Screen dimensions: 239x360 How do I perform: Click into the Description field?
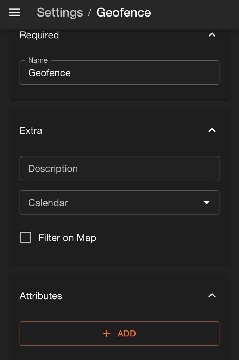click(x=119, y=168)
